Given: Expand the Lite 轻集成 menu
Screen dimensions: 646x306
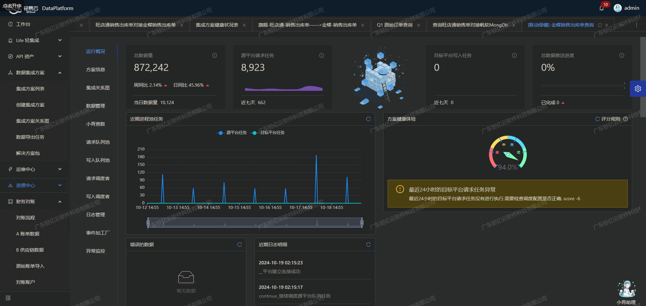Looking at the screenshot, I should tap(35, 40).
